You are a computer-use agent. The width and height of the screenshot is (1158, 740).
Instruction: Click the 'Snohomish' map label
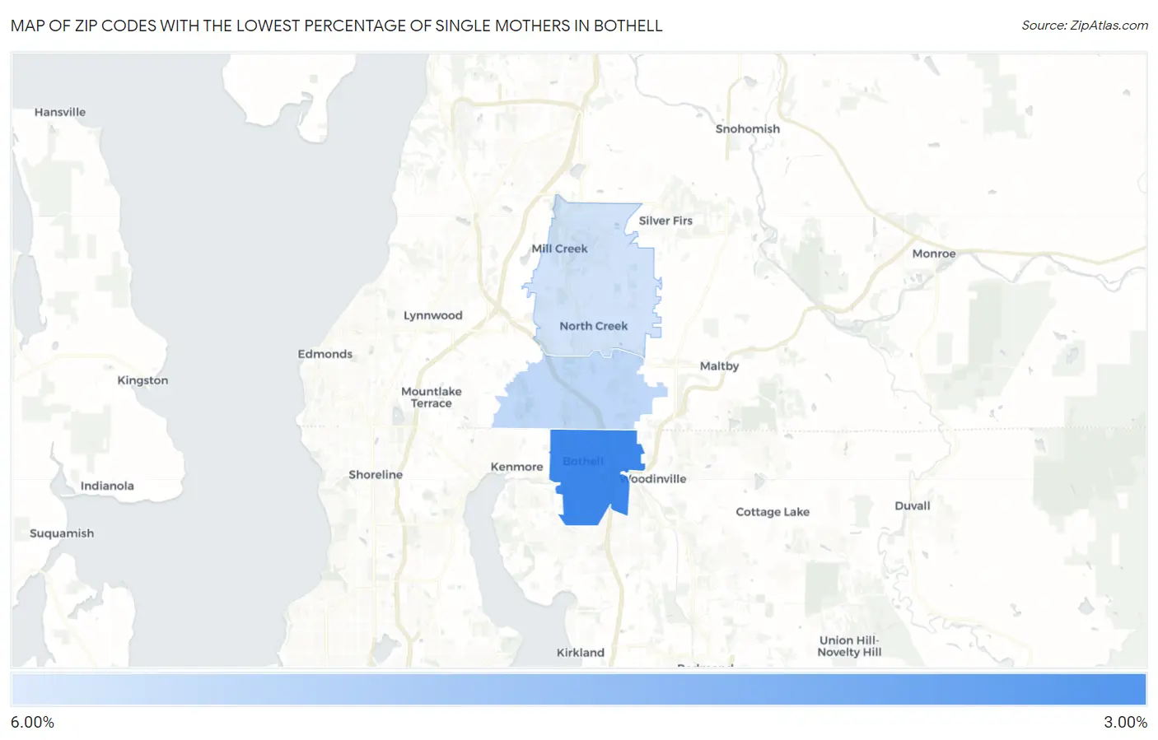(747, 129)
